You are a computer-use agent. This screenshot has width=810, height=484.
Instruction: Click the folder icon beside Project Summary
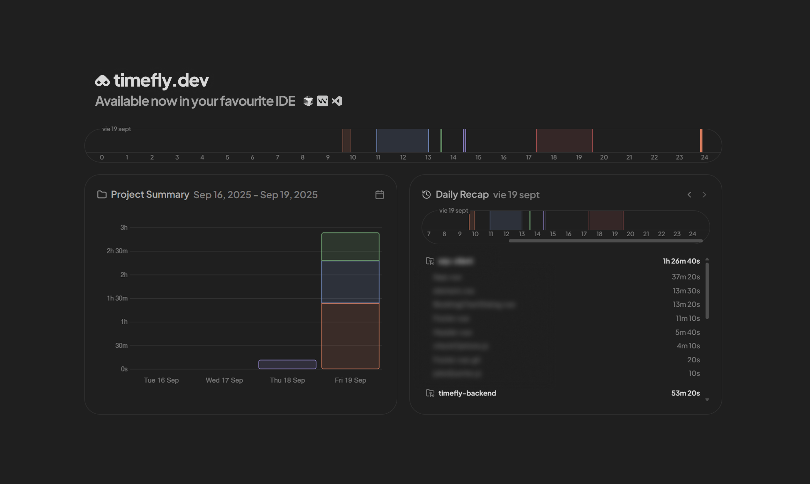pos(102,194)
